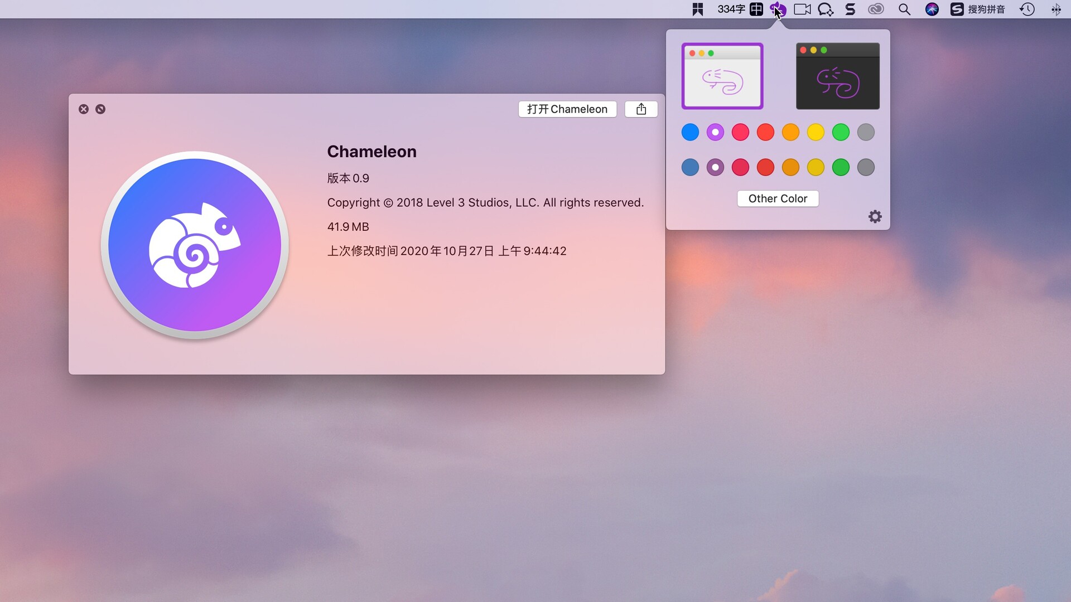Click the circle-slash button beside close
The width and height of the screenshot is (1071, 602).
click(x=100, y=109)
